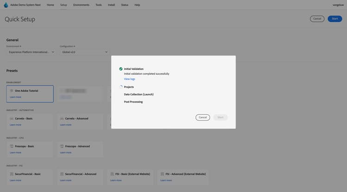Viewport: 347px width, 192px height.
Task: Open Learn more under Frescopa - Advanced
Action: click(66, 153)
